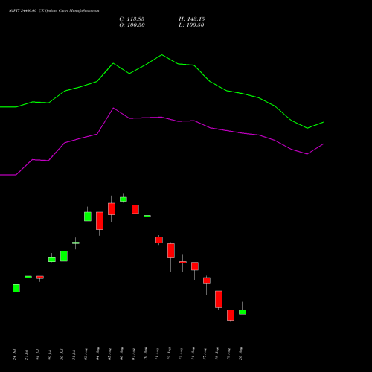The height and width of the screenshot is (372, 372).
Task: Select the 31 Jul date label
Action: (x=74, y=354)
